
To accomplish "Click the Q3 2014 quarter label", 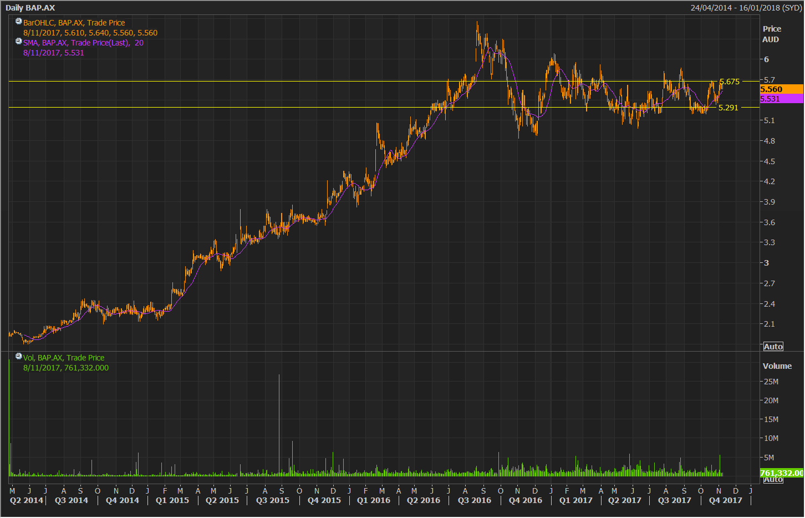I will coord(72,500).
